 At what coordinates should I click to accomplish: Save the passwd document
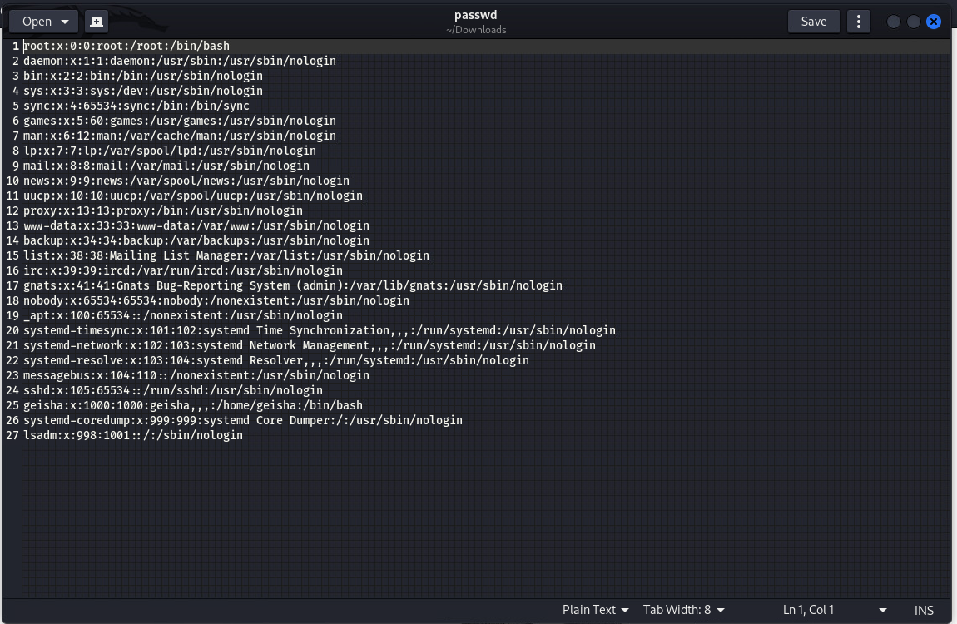pyautogui.click(x=814, y=22)
